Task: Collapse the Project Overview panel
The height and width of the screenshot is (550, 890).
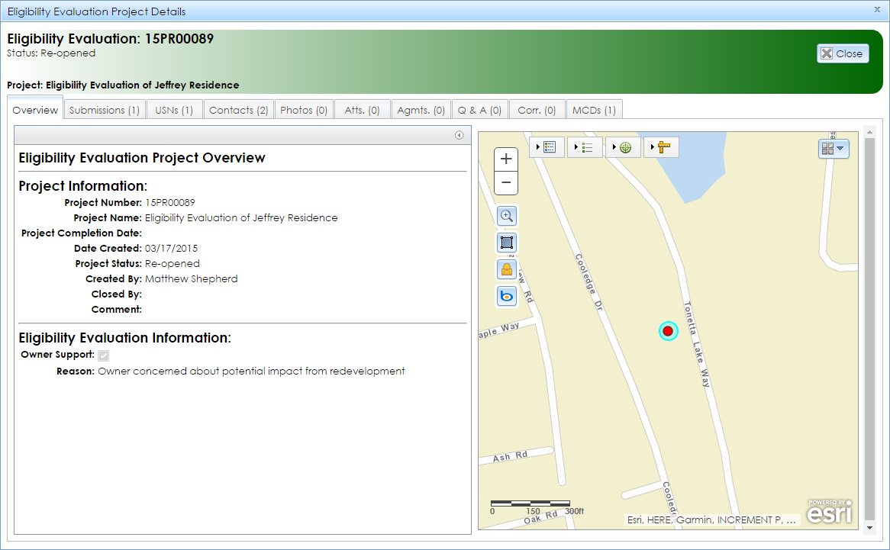Action: (459, 135)
